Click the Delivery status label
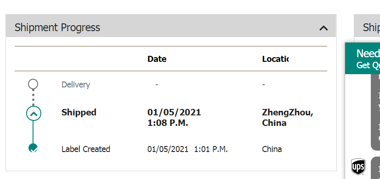The image size is (380, 179). tap(76, 85)
